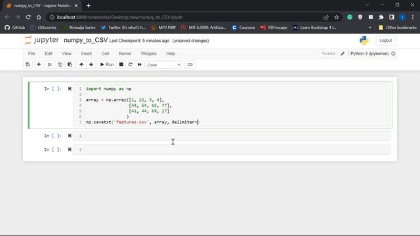Show more bookmarks chevron
Screen dimensions: 420x236
click(370, 28)
